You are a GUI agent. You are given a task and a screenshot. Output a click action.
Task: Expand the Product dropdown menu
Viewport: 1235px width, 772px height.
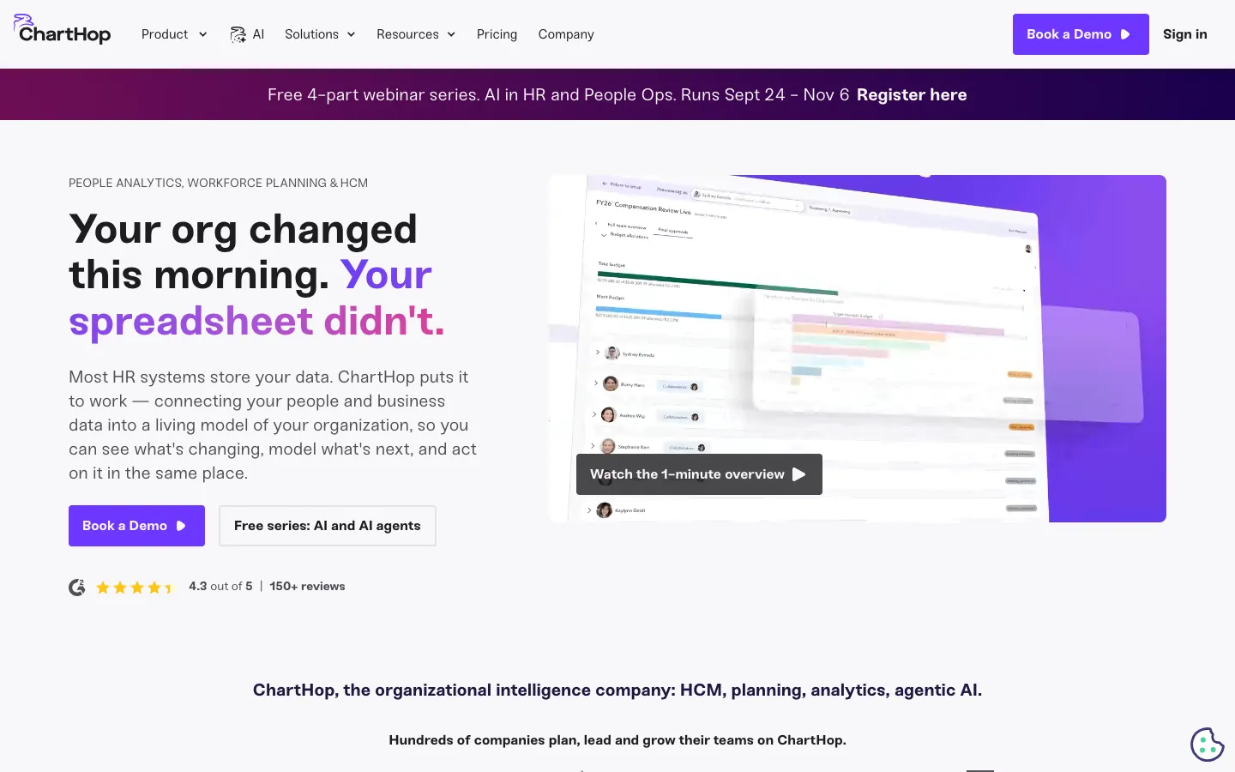coord(174,34)
